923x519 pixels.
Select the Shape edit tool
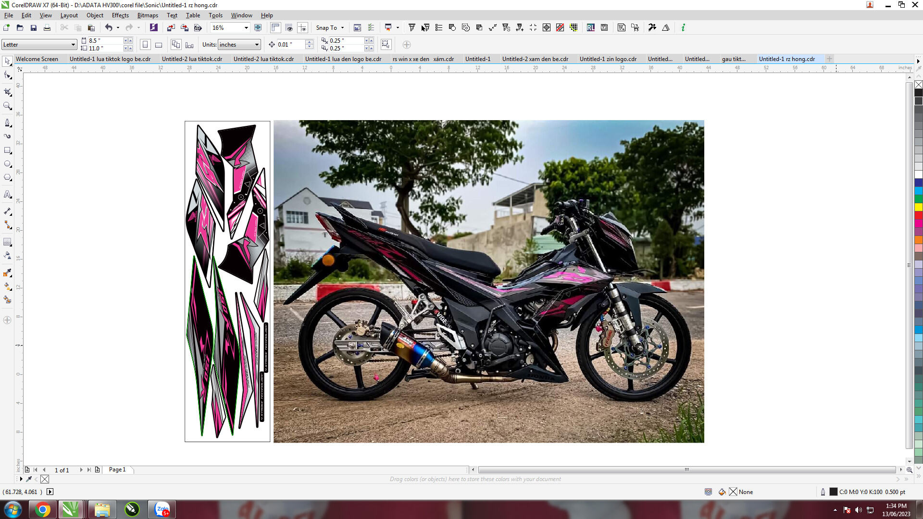(7, 75)
